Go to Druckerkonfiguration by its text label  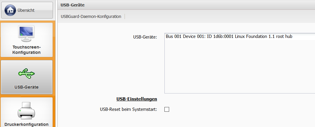click(26, 124)
